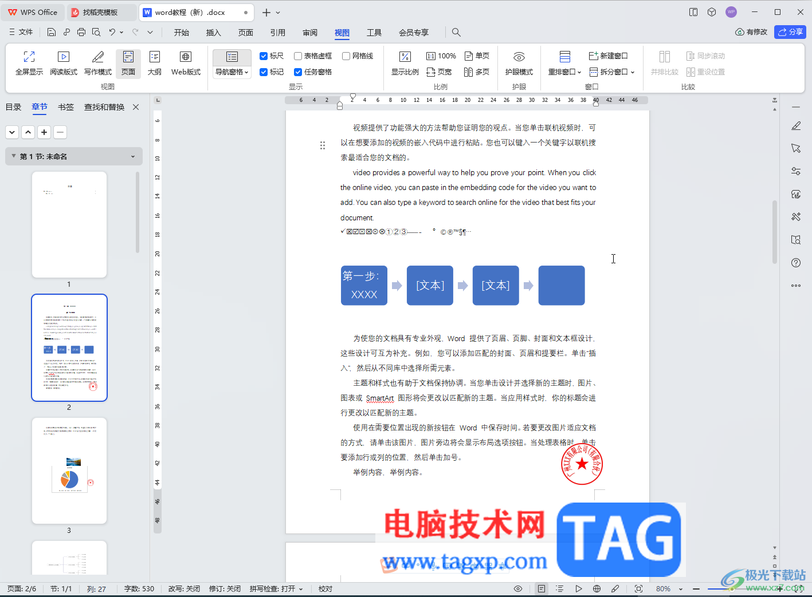Set zoom to 100% in ribbon
Viewport: 812px width, 597px height.
[441, 56]
